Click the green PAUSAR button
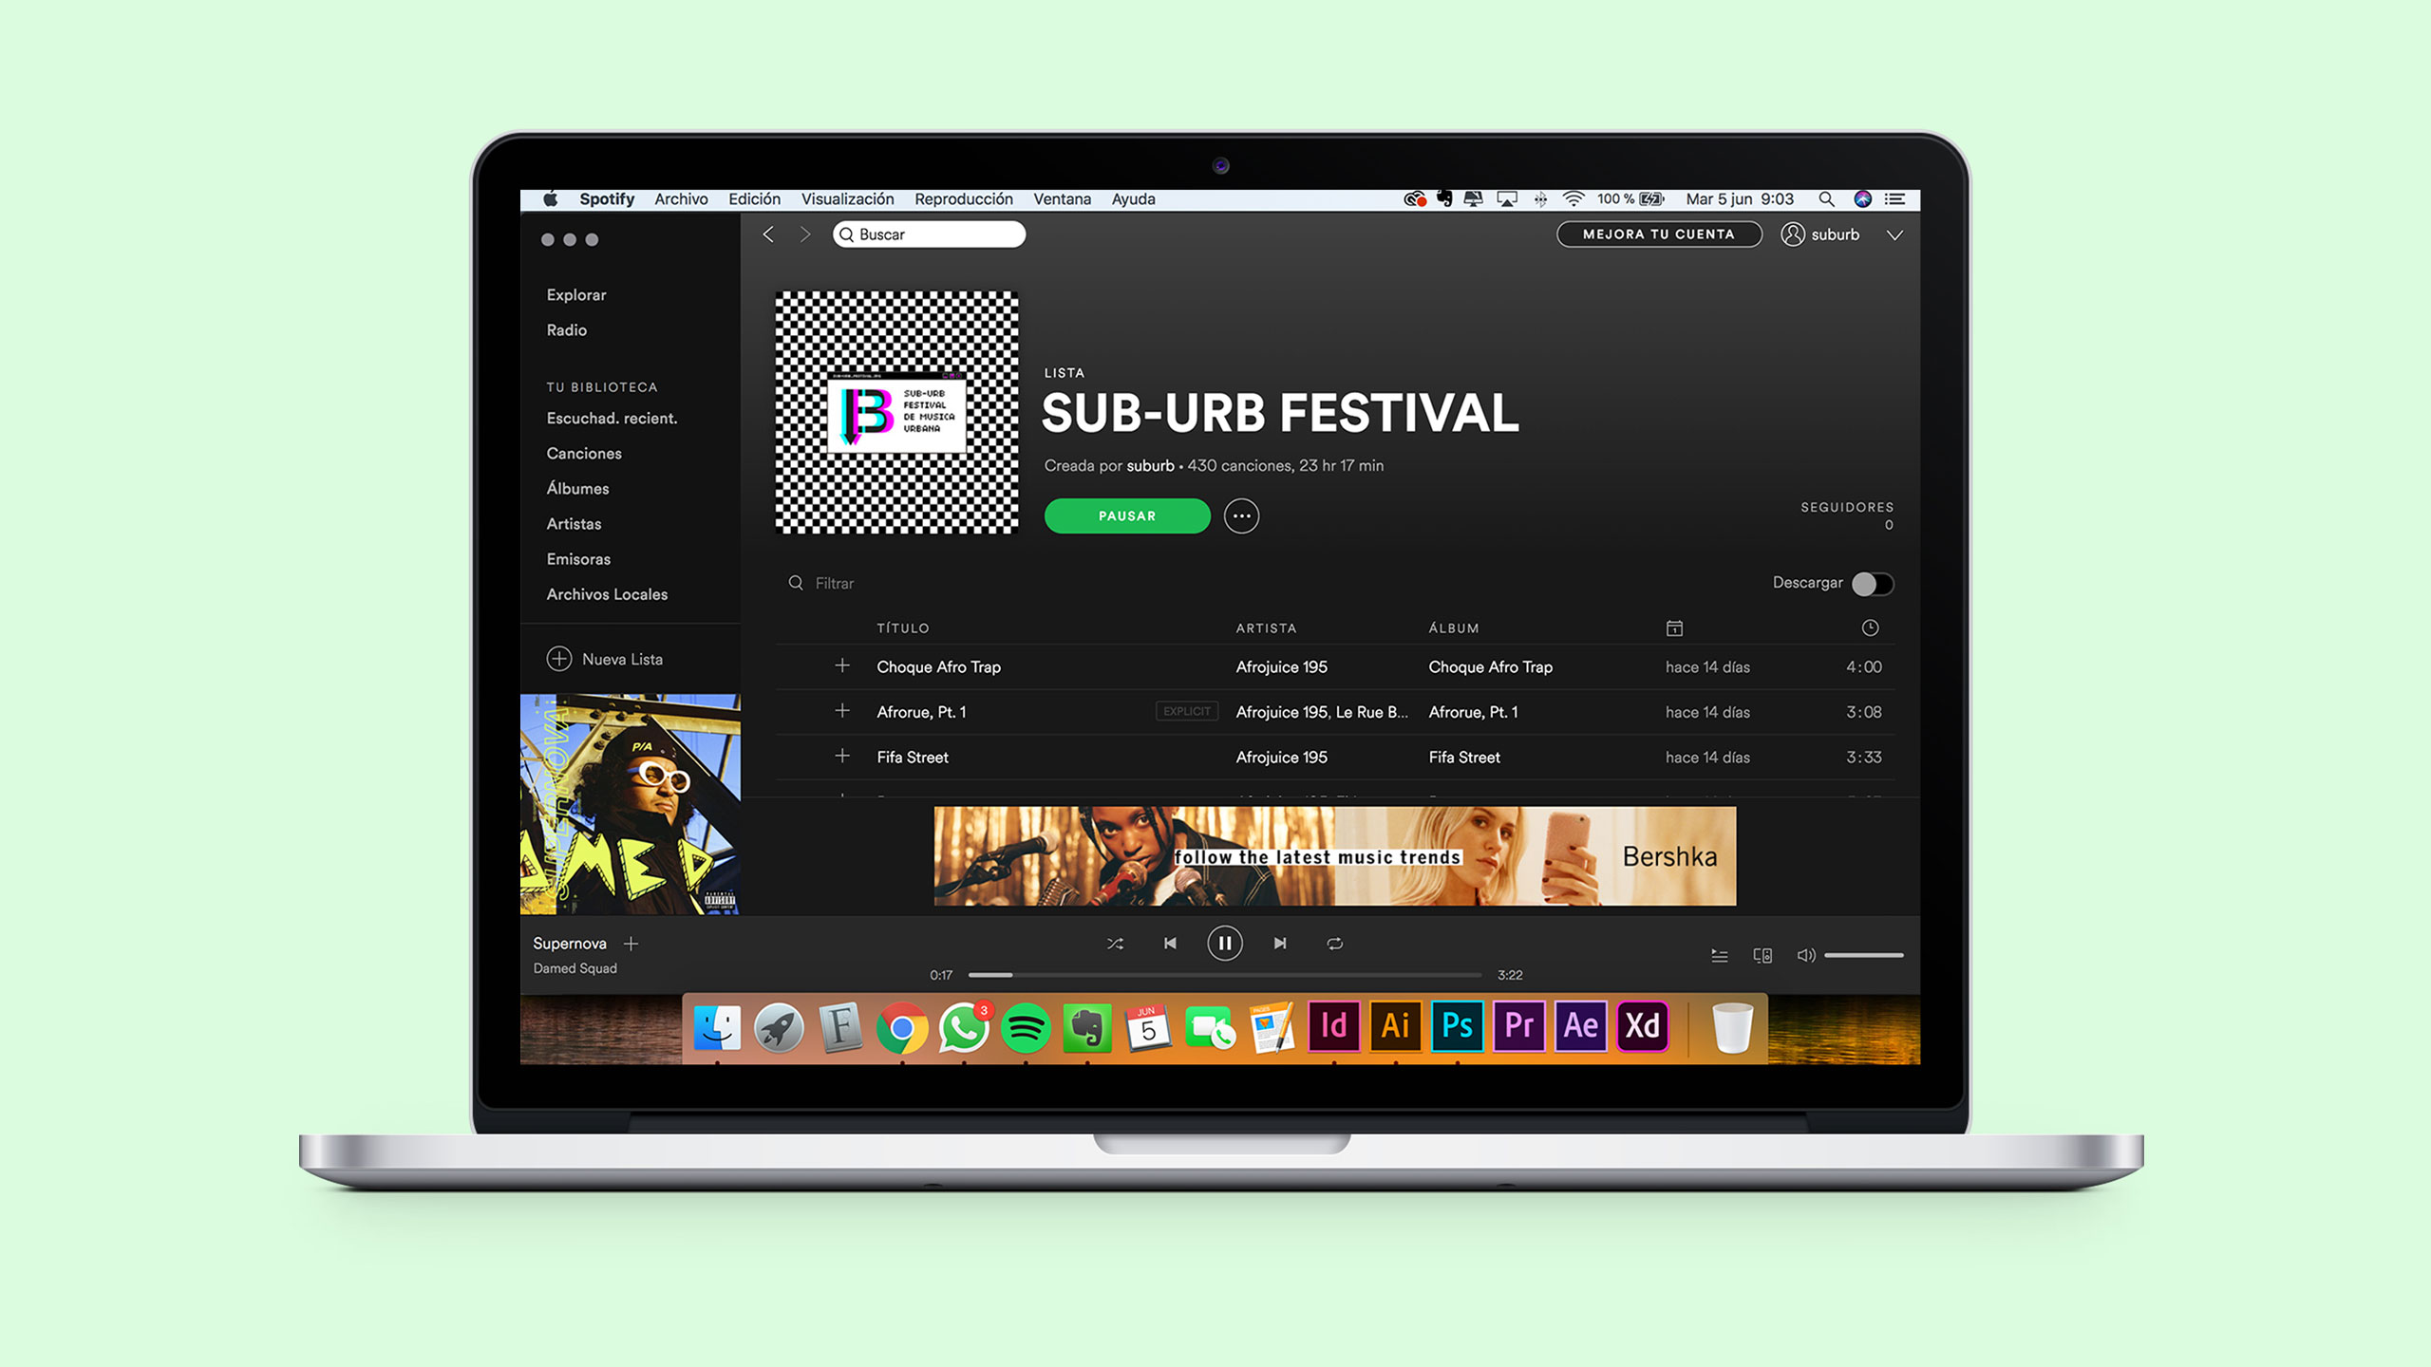 click(1127, 516)
